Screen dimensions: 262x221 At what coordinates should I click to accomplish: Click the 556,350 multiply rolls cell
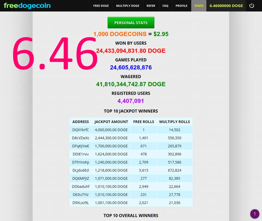174,138
